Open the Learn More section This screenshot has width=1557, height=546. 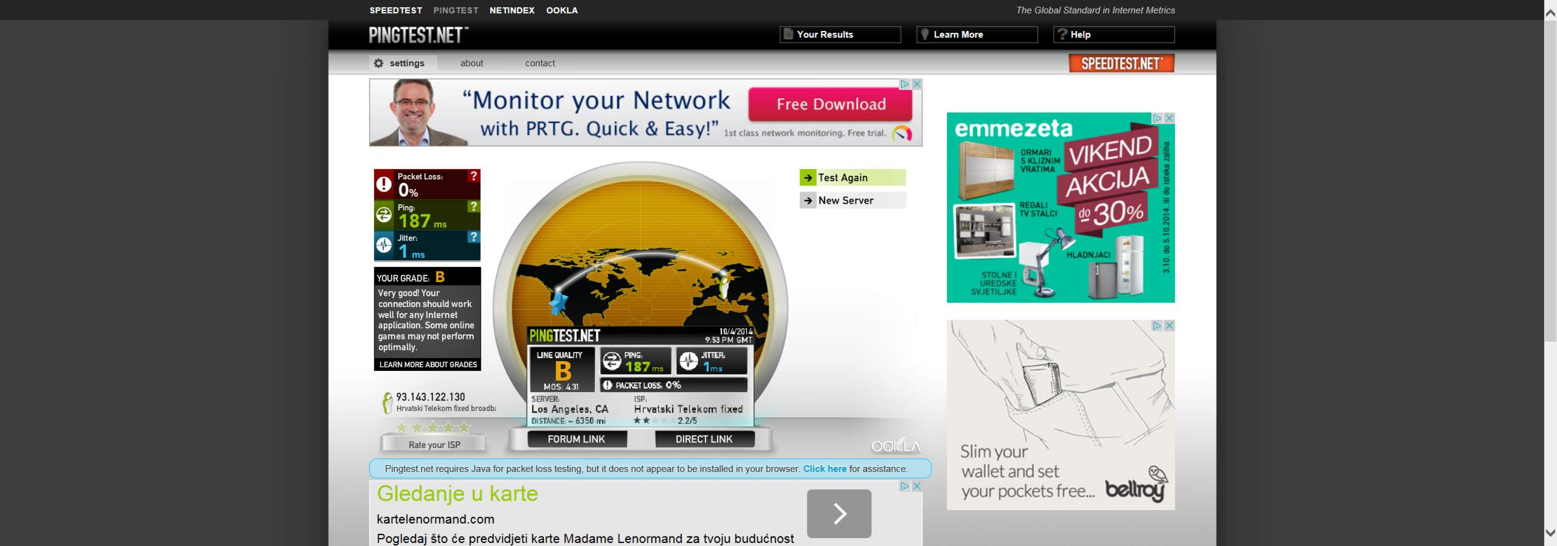pyautogui.click(x=977, y=35)
